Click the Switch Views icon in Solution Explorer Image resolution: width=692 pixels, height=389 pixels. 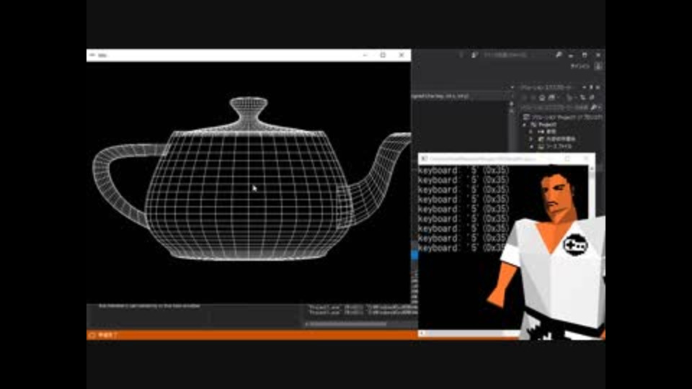tap(551, 97)
